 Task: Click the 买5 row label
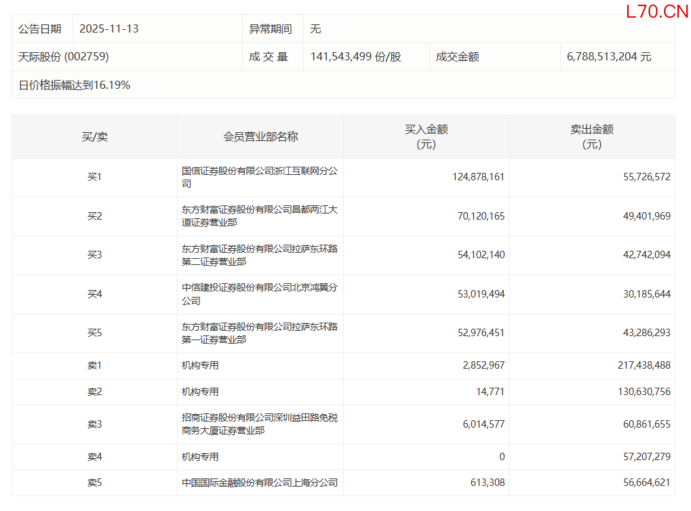(x=94, y=333)
